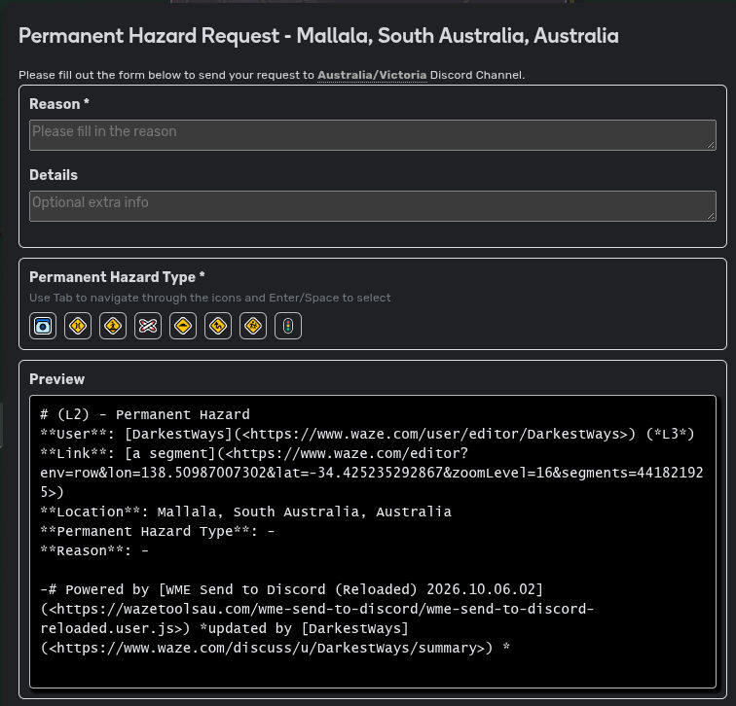The height and width of the screenshot is (706, 736).
Task: Choose the railroad crossing hazard icon
Action: (148, 326)
